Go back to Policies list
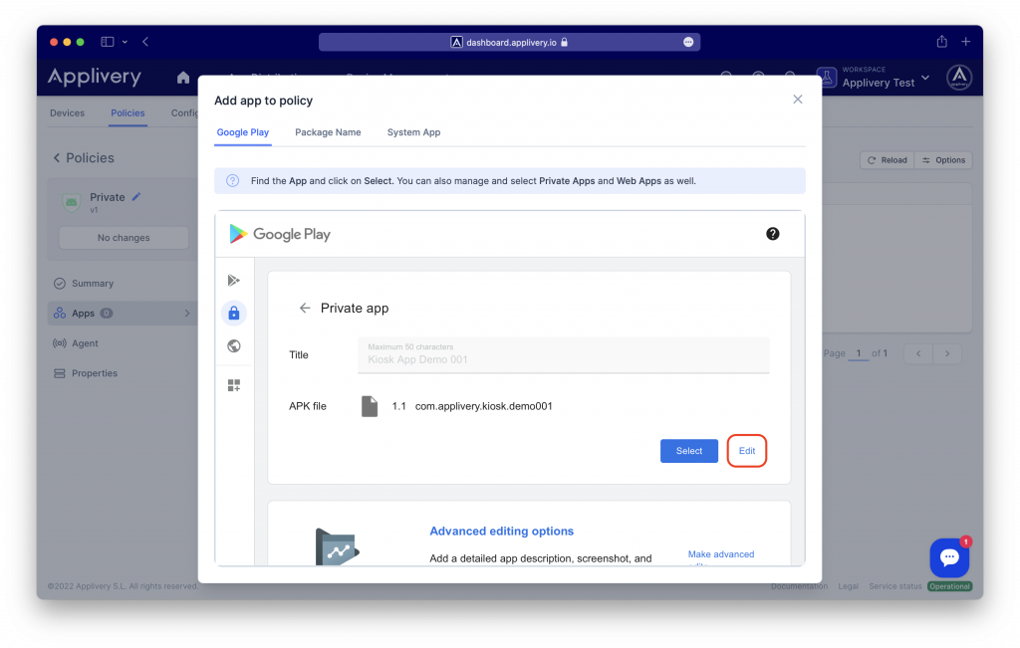 point(57,158)
